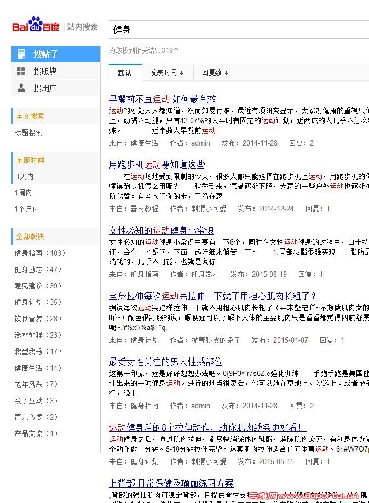The image size is (369, 503).
Task: Open result 全身拉伸每次运动完拉伸一下
Action: (214, 296)
